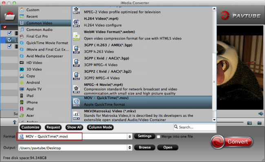Open snapshot folder icon under preview
The height and width of the screenshot is (162, 265).
click(x=259, y=123)
